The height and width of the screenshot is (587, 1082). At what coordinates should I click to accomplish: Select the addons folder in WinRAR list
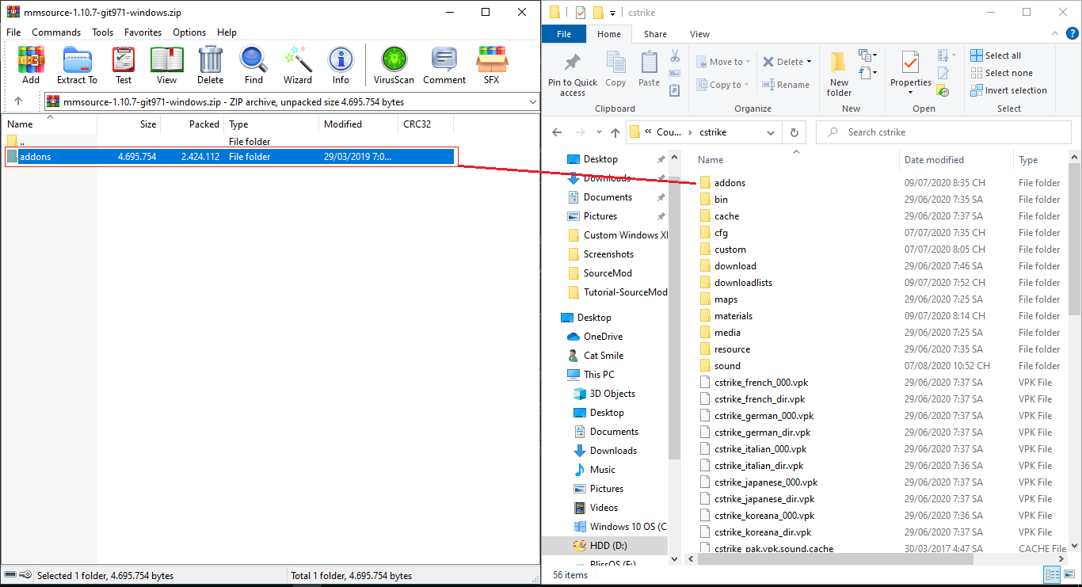pyautogui.click(x=230, y=157)
